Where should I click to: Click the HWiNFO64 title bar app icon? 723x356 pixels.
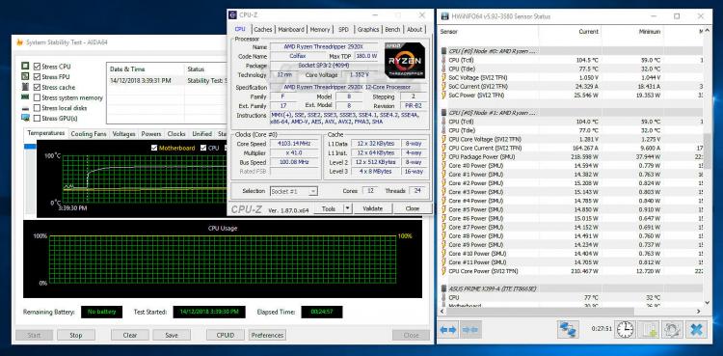tap(445, 16)
